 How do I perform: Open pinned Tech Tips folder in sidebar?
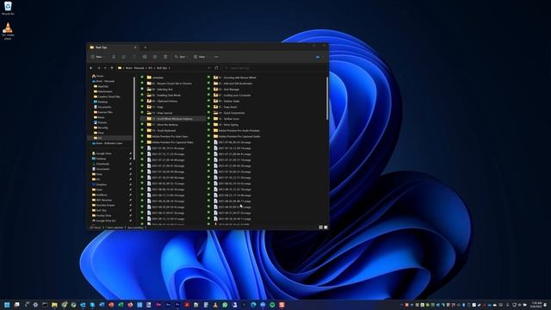click(99, 210)
